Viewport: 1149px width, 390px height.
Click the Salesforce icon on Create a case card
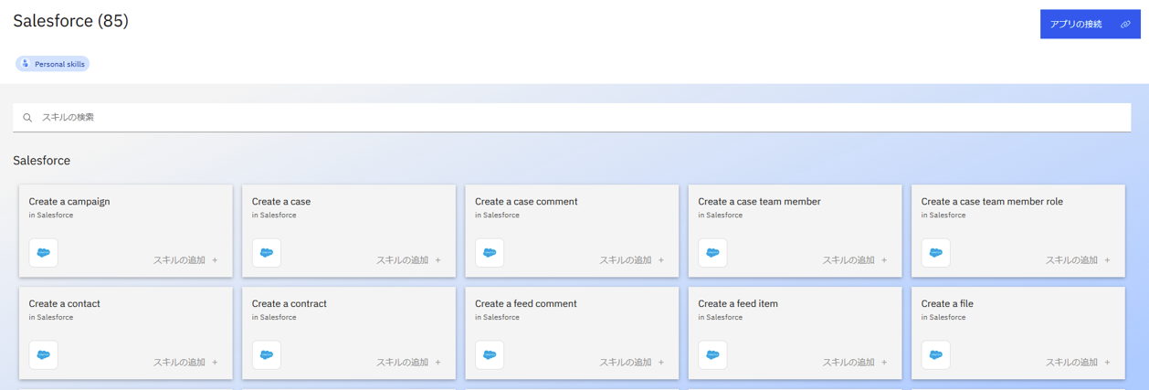point(267,253)
